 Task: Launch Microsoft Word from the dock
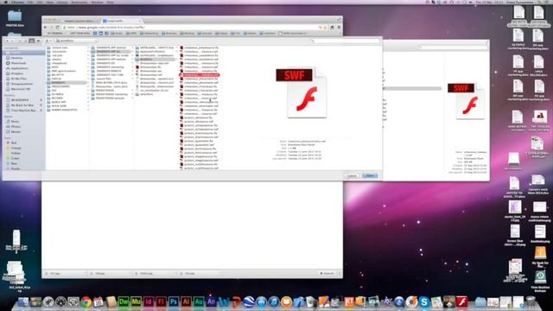pyautogui.click(x=224, y=302)
